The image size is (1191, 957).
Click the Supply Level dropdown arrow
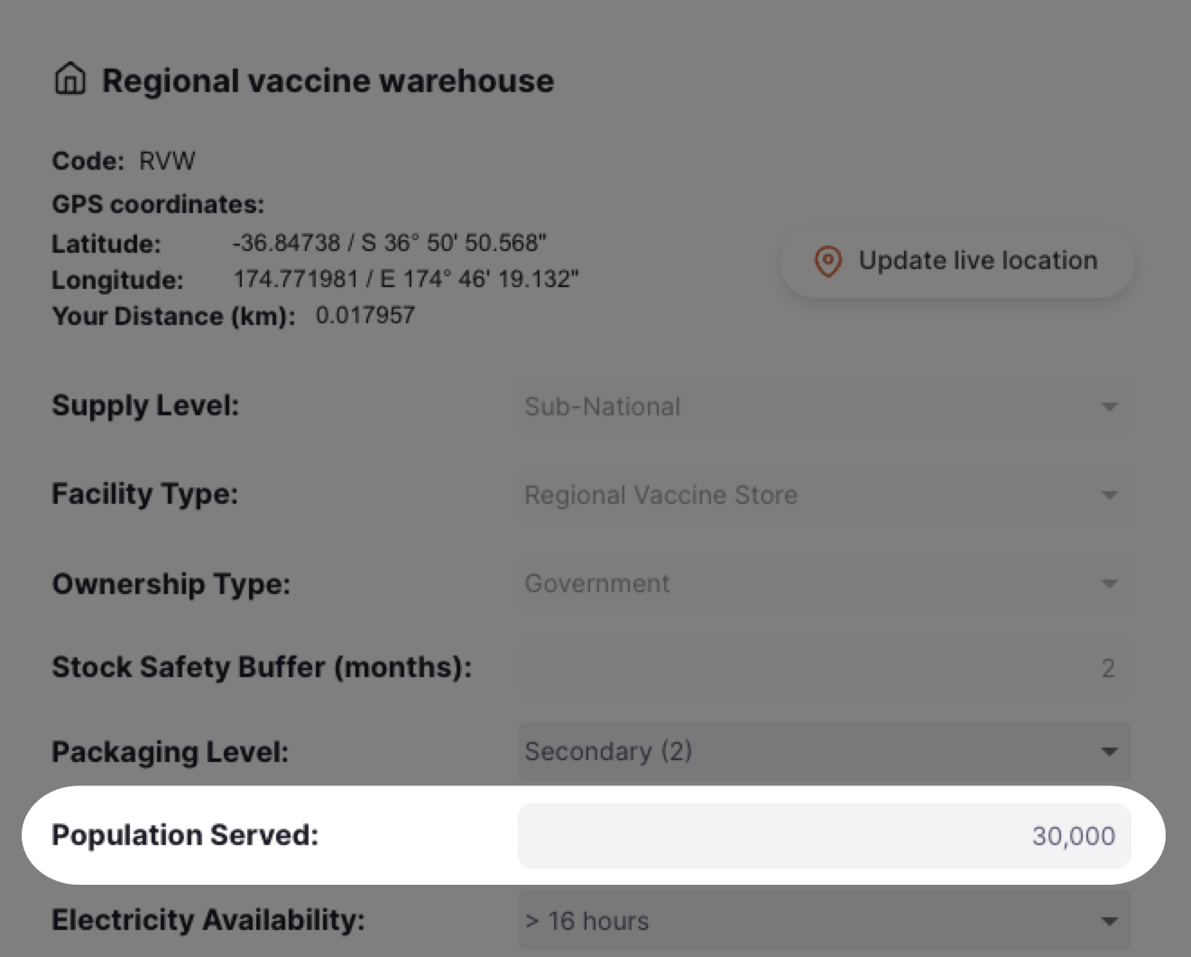point(1110,407)
